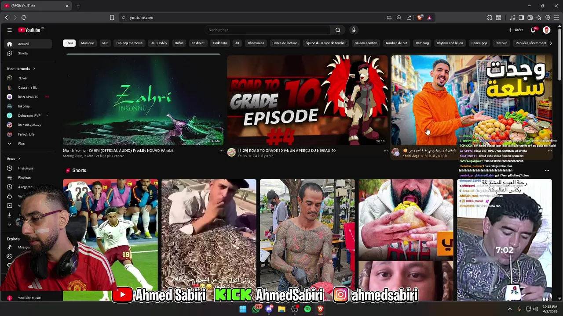The width and height of the screenshot is (563, 316).
Task: Reload the page in the browser
Action: pyautogui.click(x=24, y=18)
